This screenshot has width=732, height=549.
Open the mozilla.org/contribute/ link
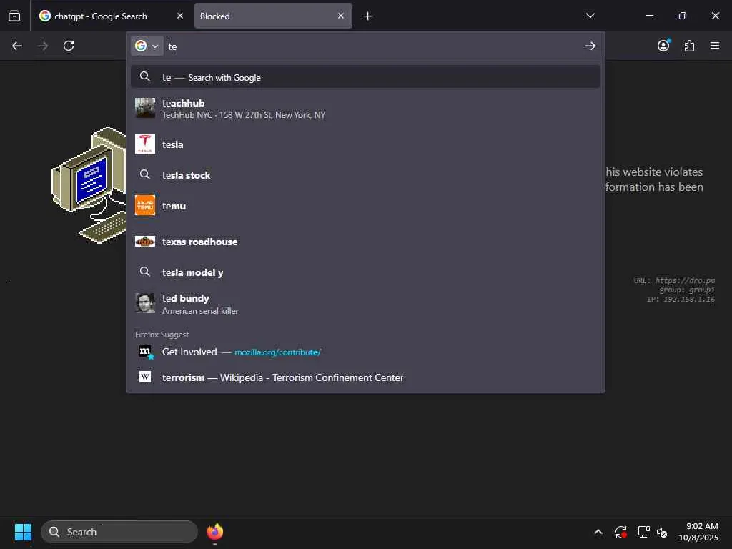(x=277, y=352)
